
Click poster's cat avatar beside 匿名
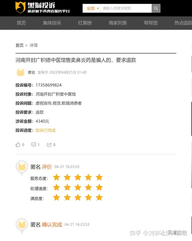[x=20, y=72]
